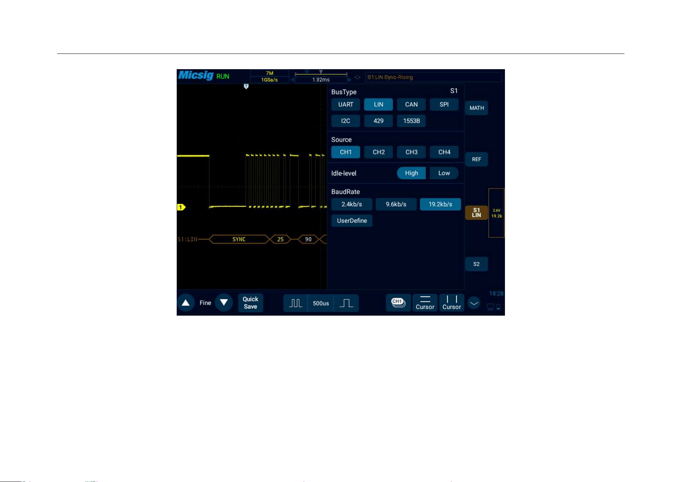
Task: Select CAN bus type
Action: pyautogui.click(x=411, y=104)
